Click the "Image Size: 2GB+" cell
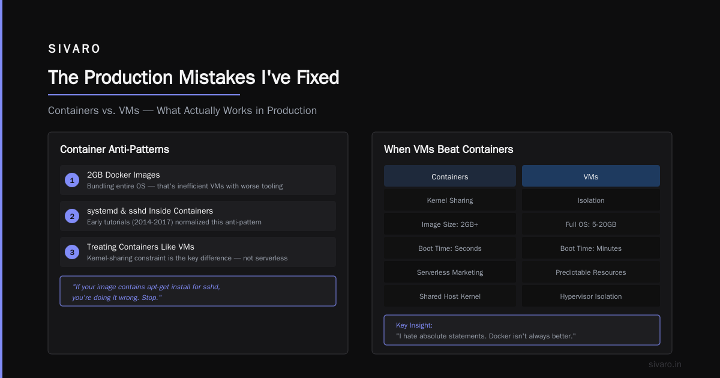 coord(450,224)
